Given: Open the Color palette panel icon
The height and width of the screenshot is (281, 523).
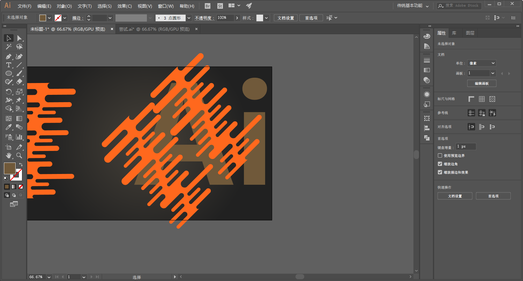Looking at the screenshot, I should (427, 37).
